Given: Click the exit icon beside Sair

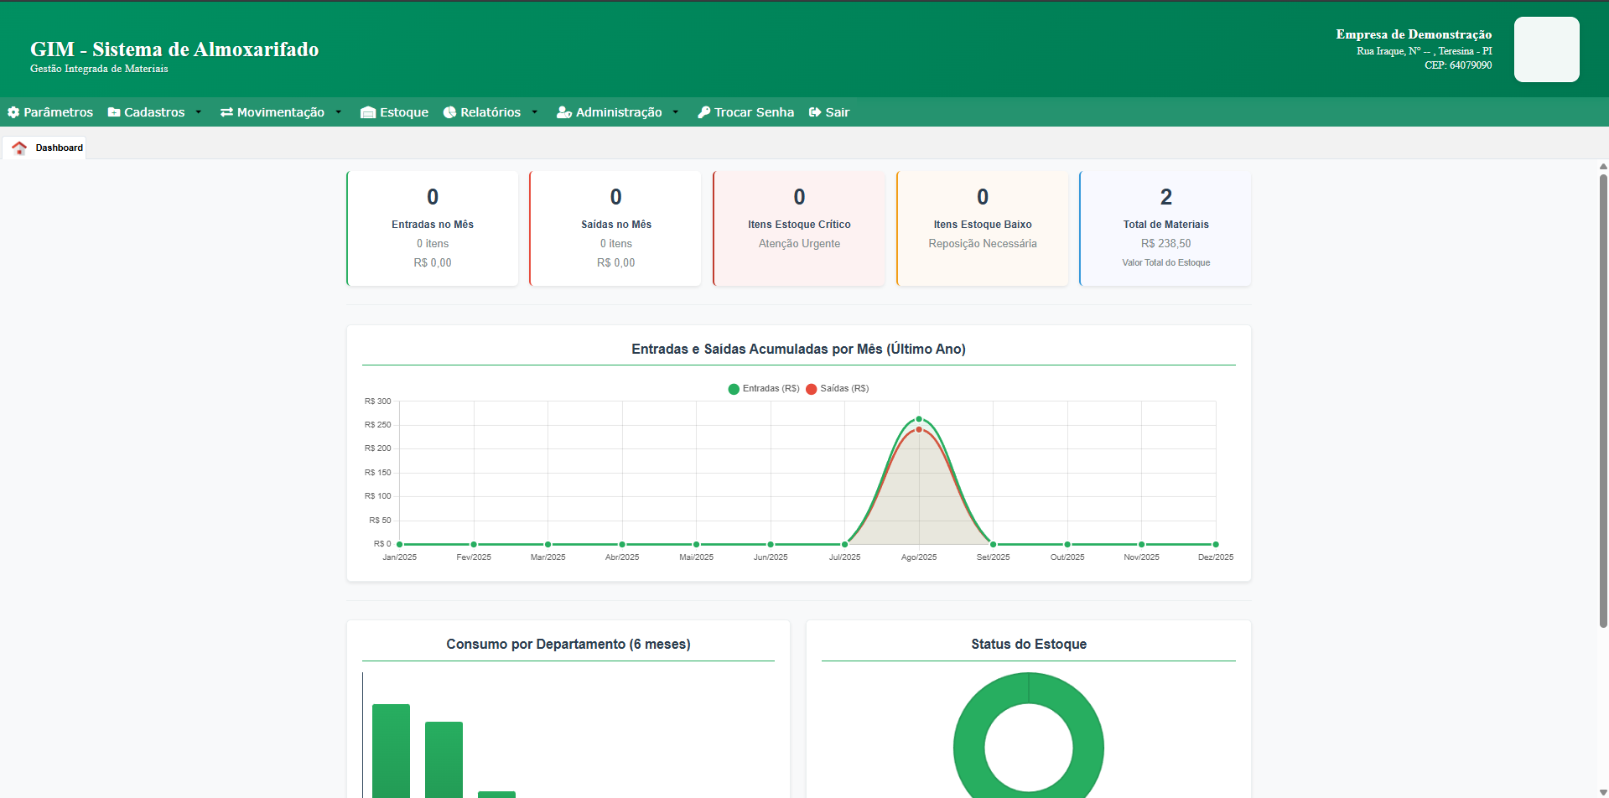Looking at the screenshot, I should pos(815,112).
